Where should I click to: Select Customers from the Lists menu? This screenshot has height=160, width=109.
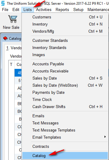[65, 17]
